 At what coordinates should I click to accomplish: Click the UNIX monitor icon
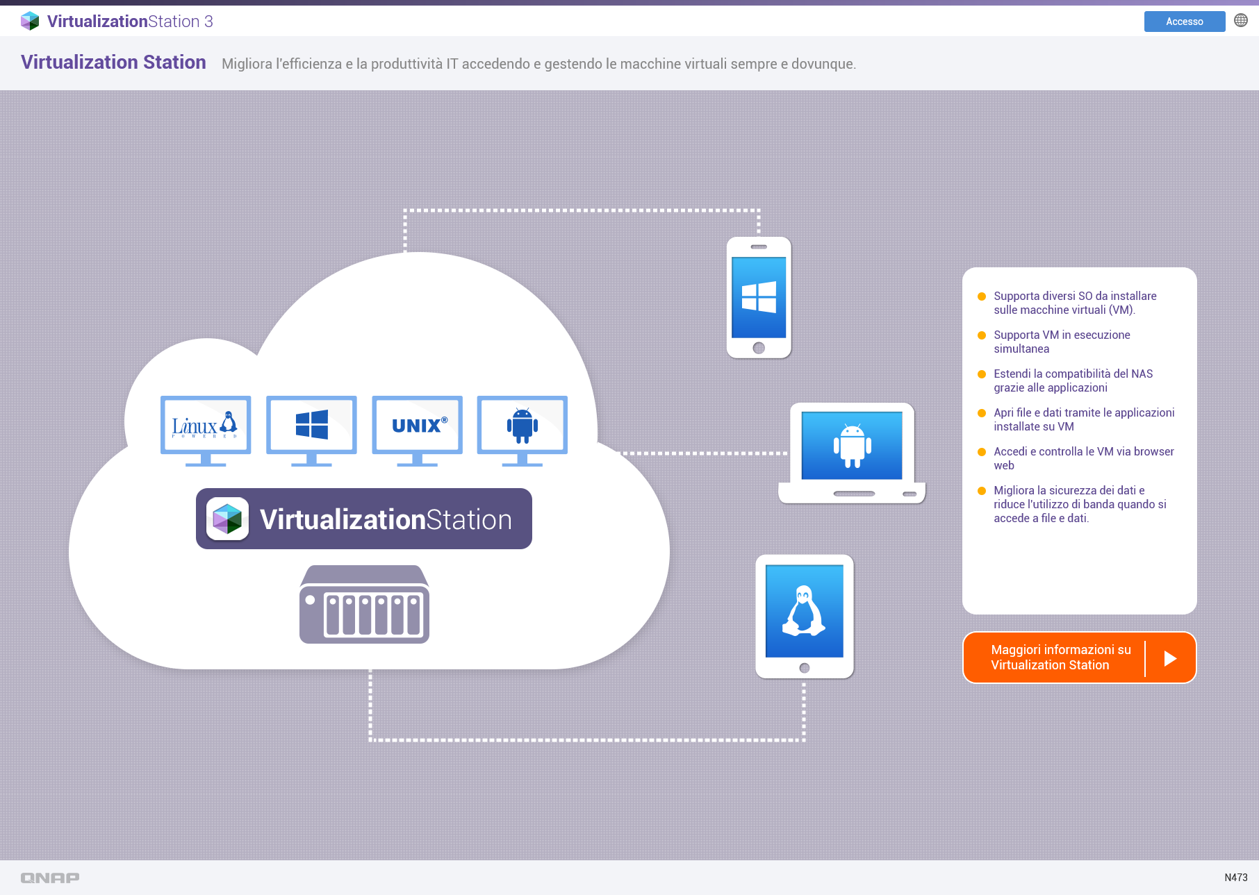(417, 430)
